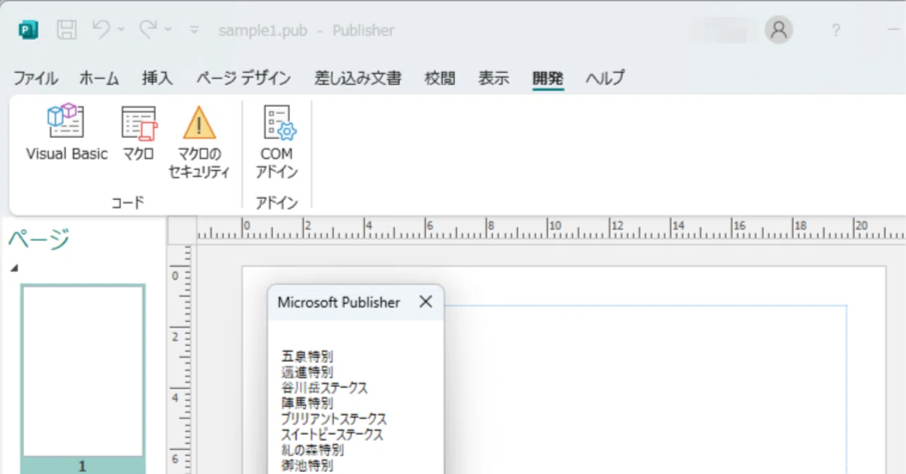Image resolution: width=906 pixels, height=474 pixels.
Task: Open the Visual Basic editor
Action: tap(67, 134)
